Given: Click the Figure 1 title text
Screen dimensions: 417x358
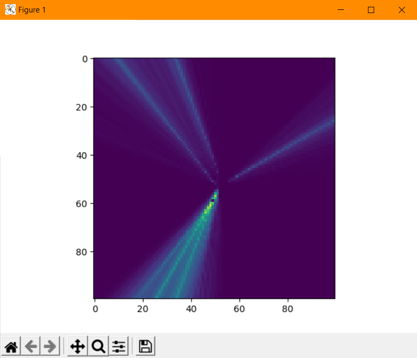Looking at the screenshot, I should point(32,10).
